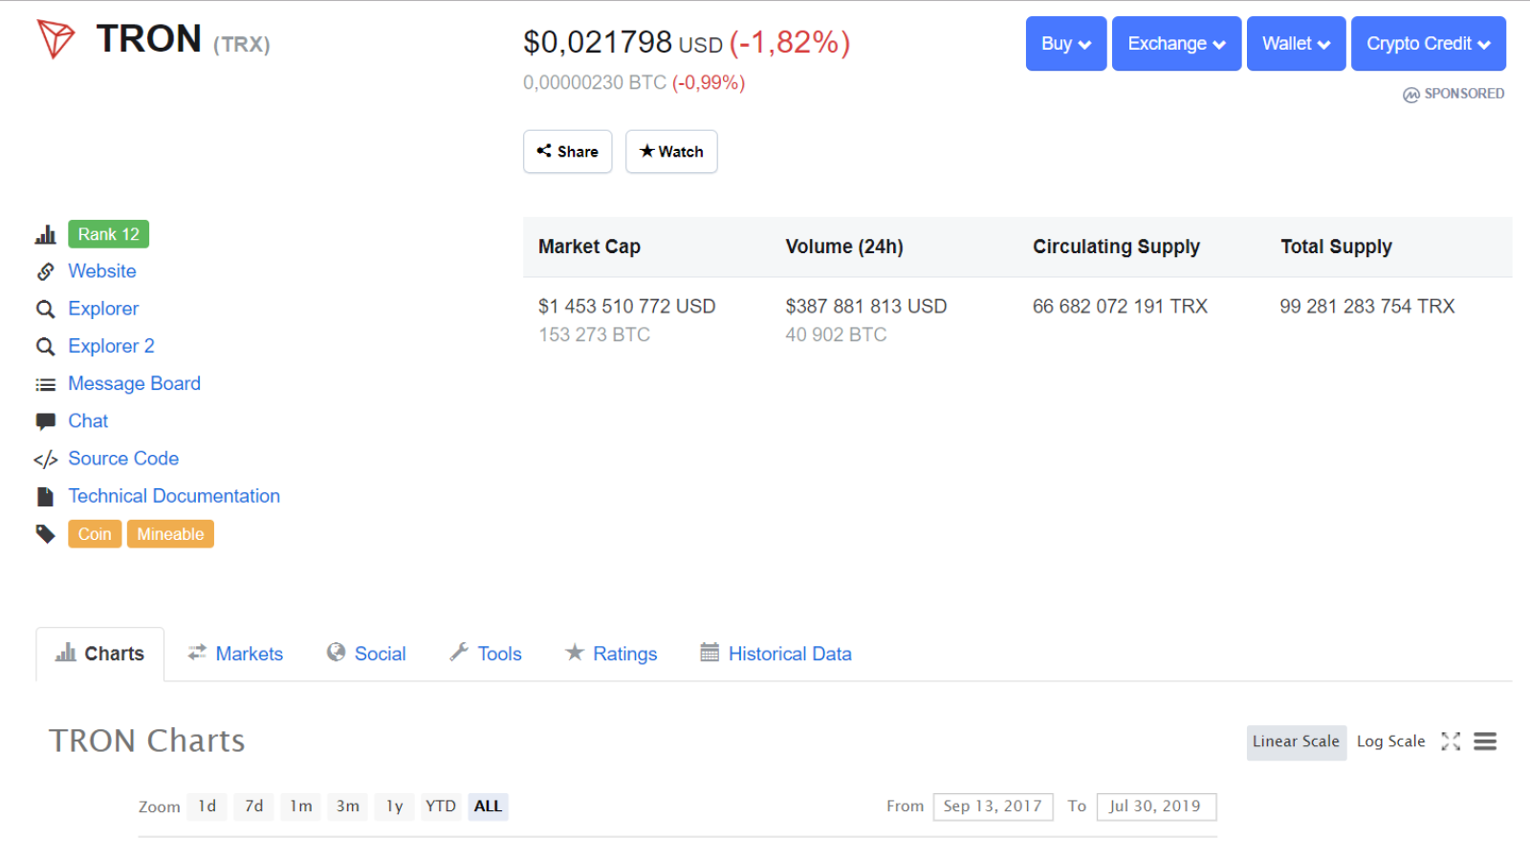Click the Circulating Supply header
The height and width of the screenshot is (860, 1530).
tap(1116, 247)
